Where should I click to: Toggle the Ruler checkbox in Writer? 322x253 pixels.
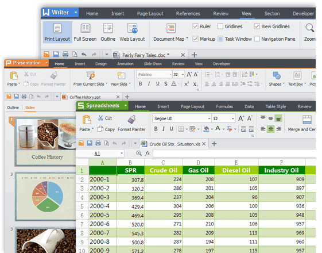[195, 26]
